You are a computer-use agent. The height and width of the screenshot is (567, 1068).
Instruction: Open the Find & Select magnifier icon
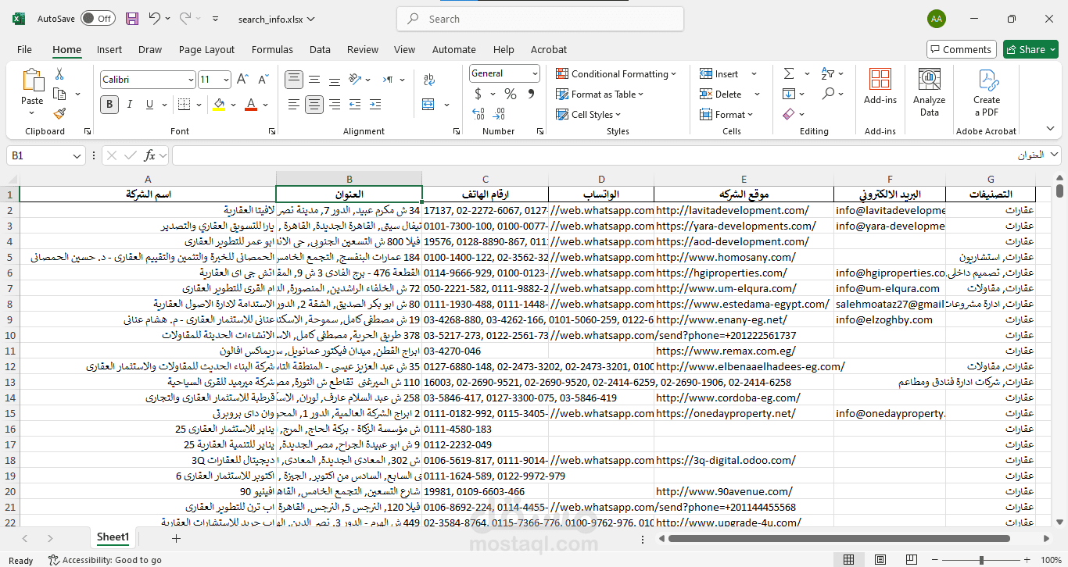(x=828, y=94)
